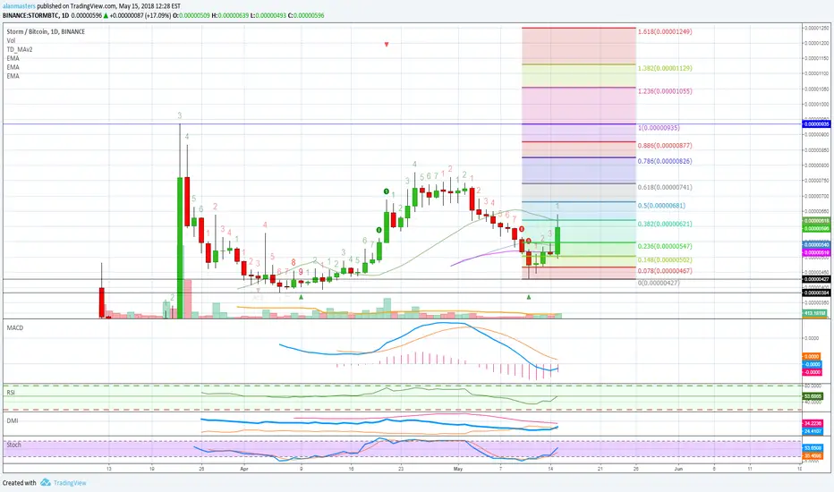Select the BINANCE:STORMBTC, 1D symbol text
The width and height of the screenshot is (834, 492).
point(36,15)
